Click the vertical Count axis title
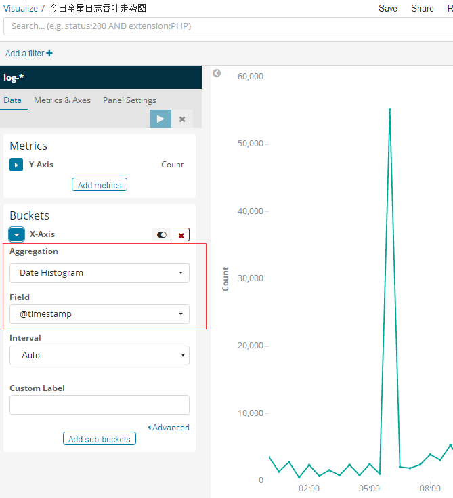Viewport: 453px width, 498px height. [x=225, y=278]
